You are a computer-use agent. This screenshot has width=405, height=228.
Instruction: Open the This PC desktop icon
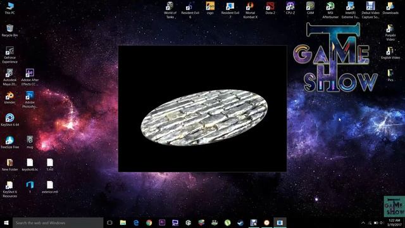coord(10,8)
